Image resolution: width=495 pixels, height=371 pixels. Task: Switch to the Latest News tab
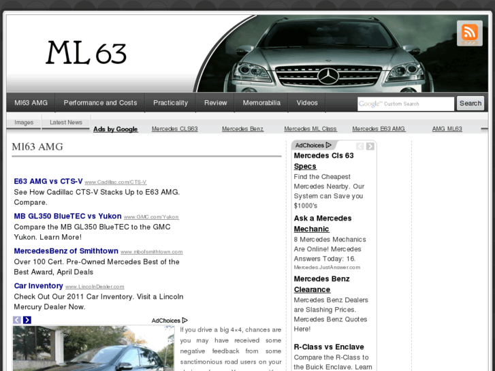pyautogui.click(x=66, y=123)
